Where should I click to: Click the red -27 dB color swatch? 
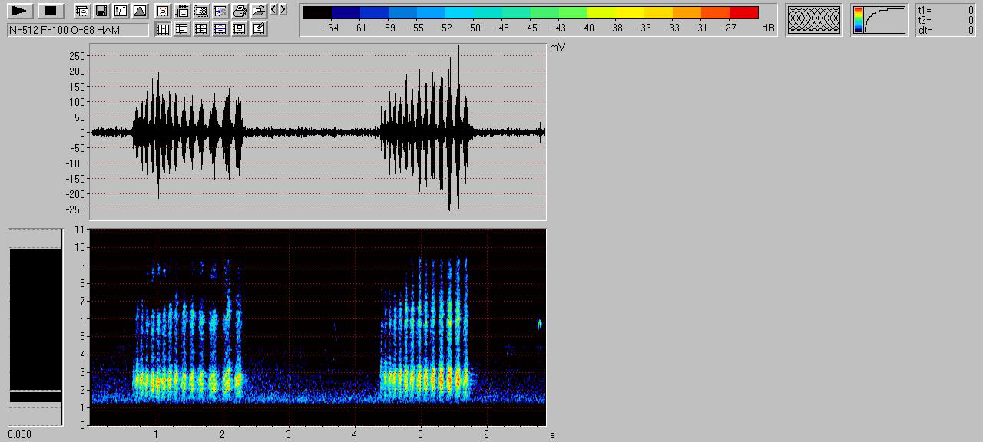click(743, 13)
